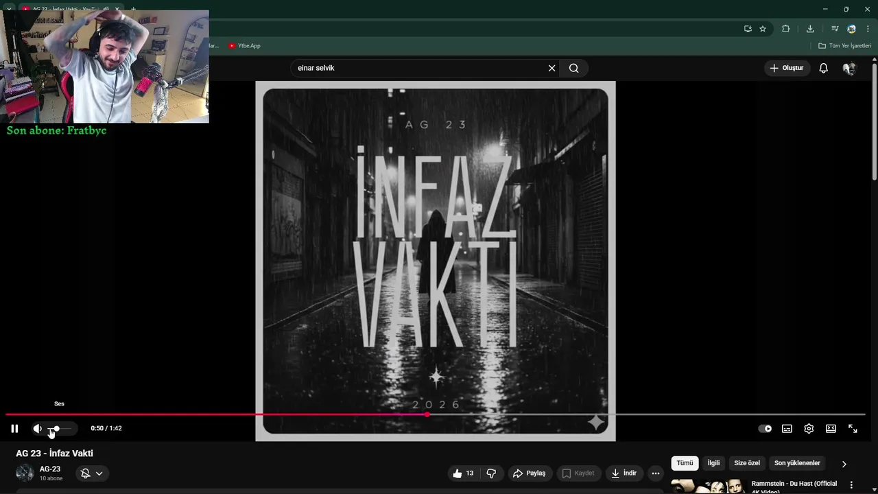The width and height of the screenshot is (878, 494).
Task: Switch to theater mode
Action: (831, 429)
